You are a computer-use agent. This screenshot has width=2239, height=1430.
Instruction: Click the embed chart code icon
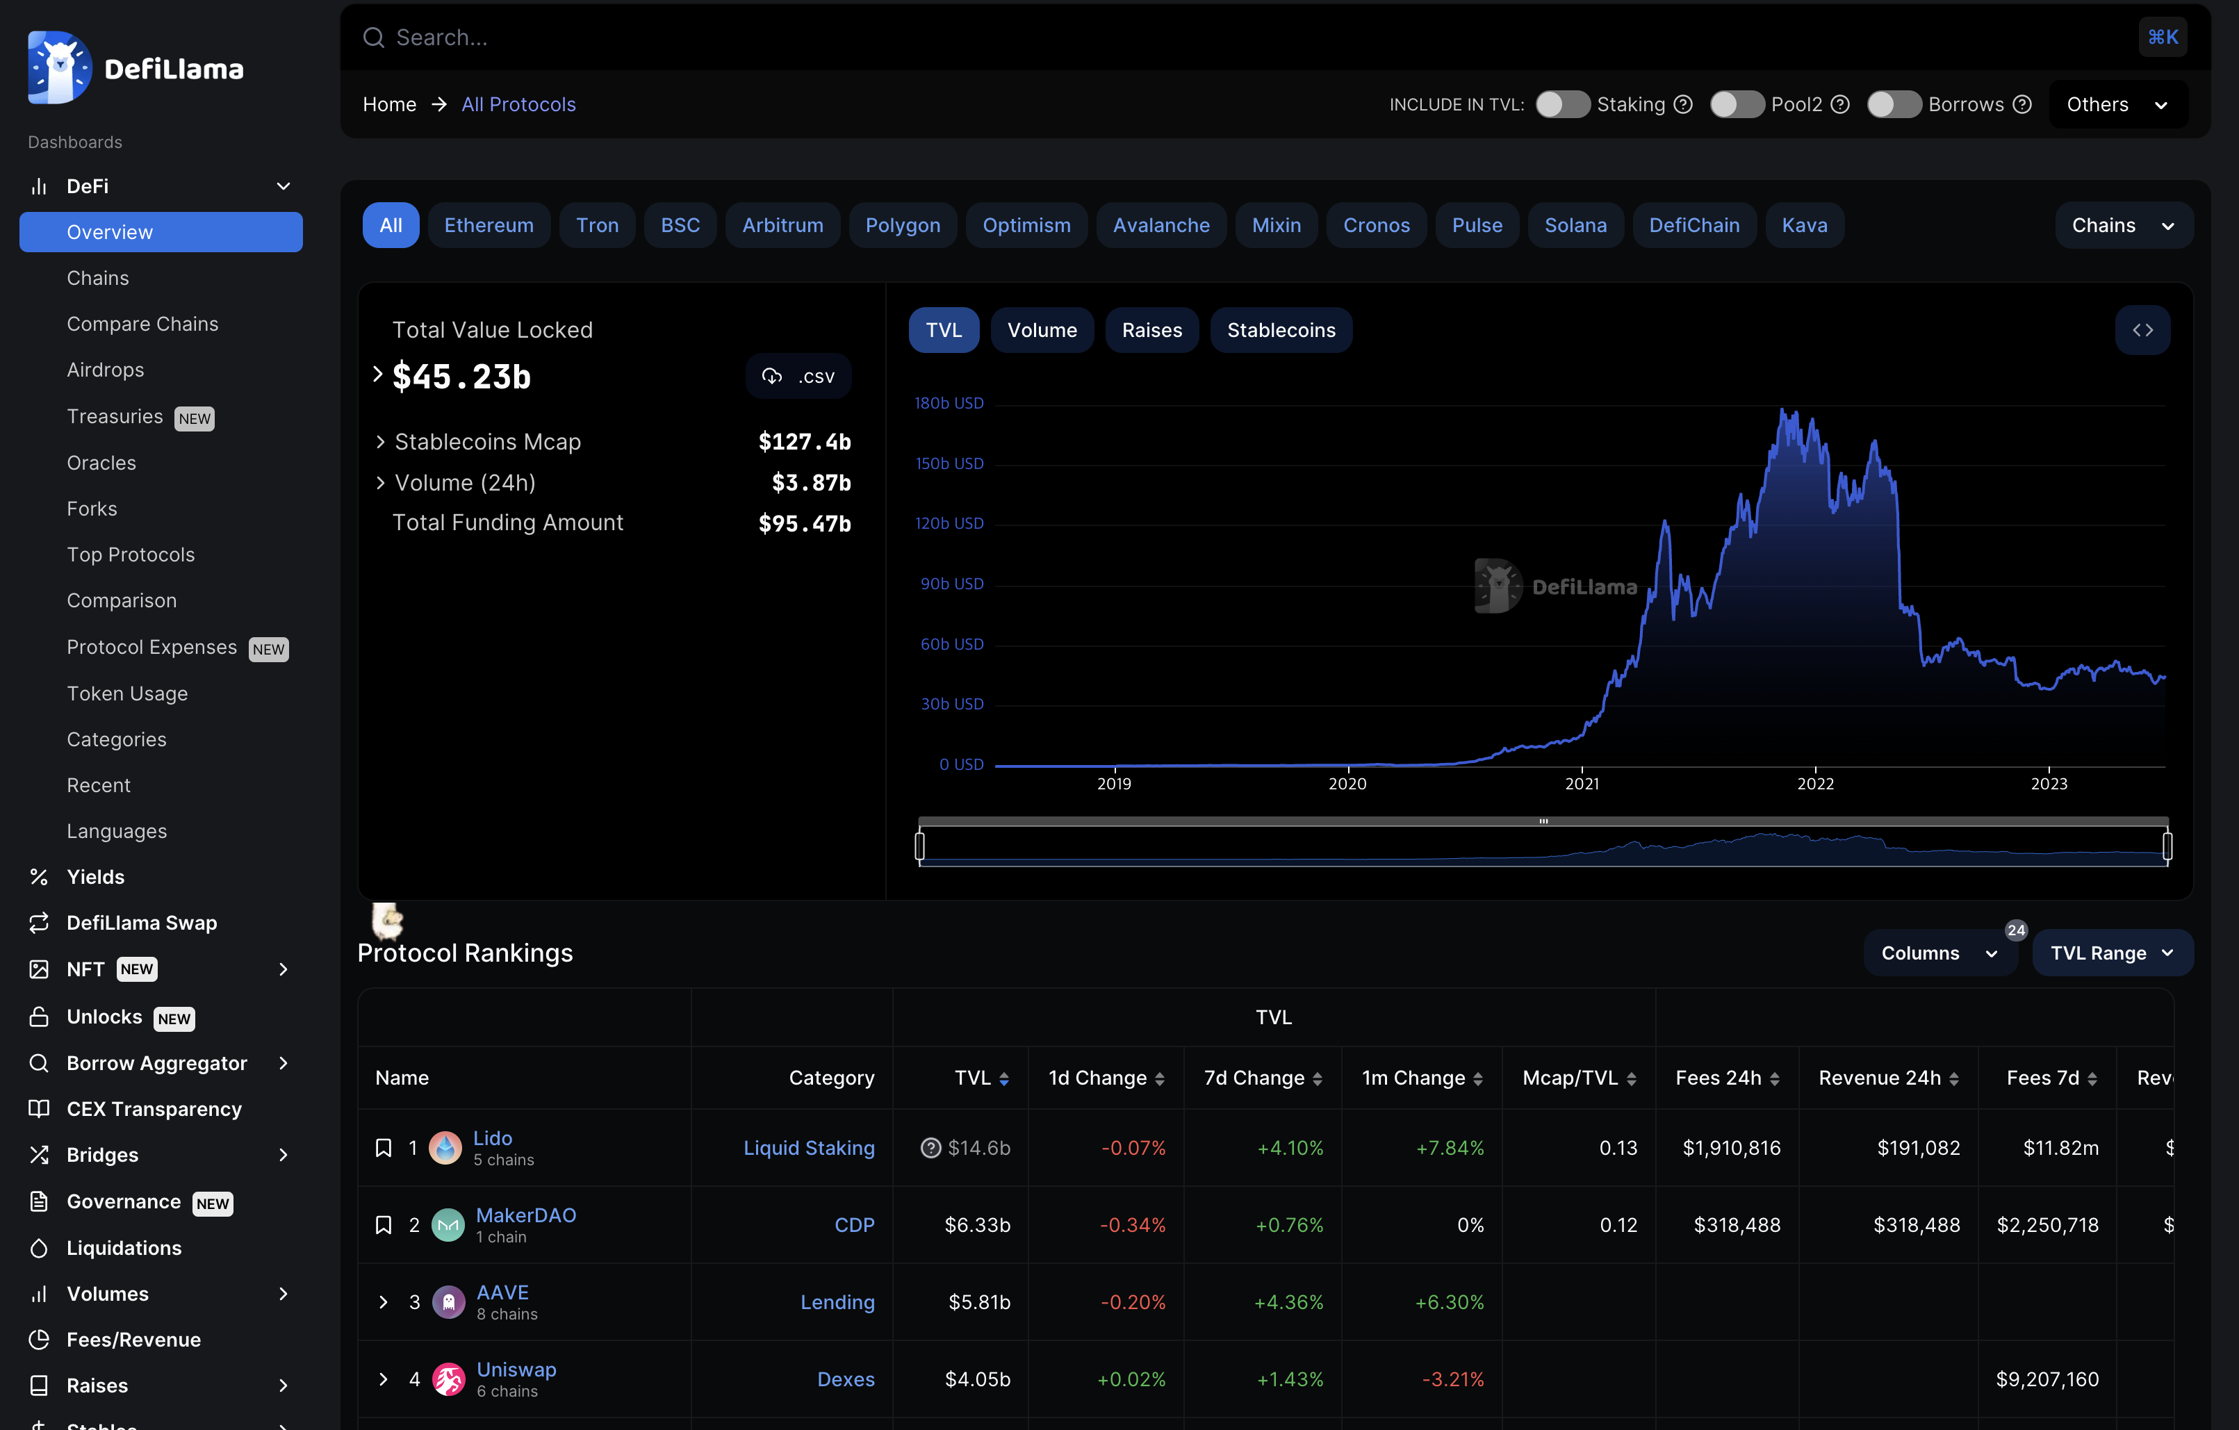pos(2142,330)
